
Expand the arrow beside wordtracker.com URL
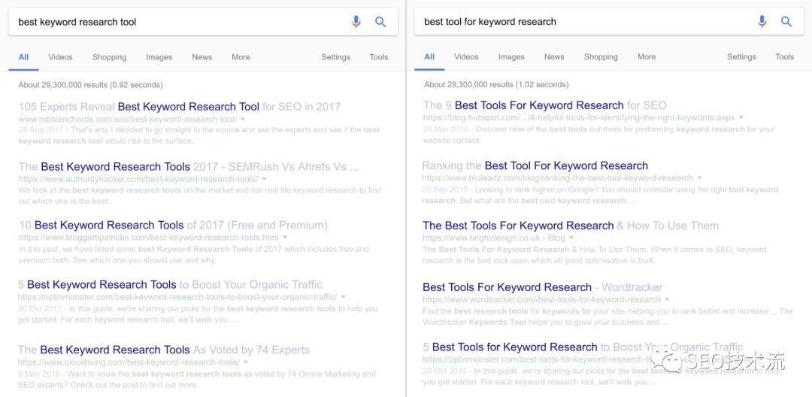668,299
